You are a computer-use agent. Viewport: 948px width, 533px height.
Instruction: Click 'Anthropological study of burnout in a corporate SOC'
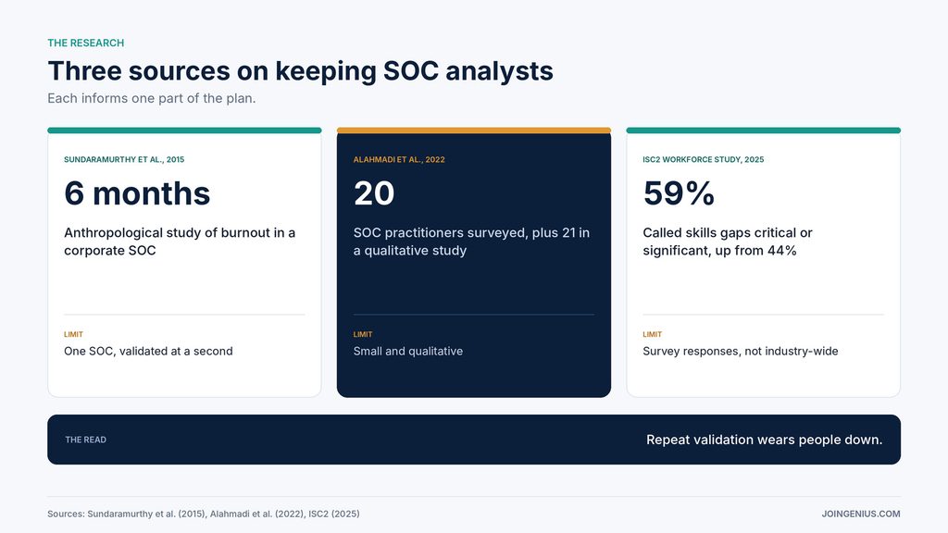(x=180, y=242)
